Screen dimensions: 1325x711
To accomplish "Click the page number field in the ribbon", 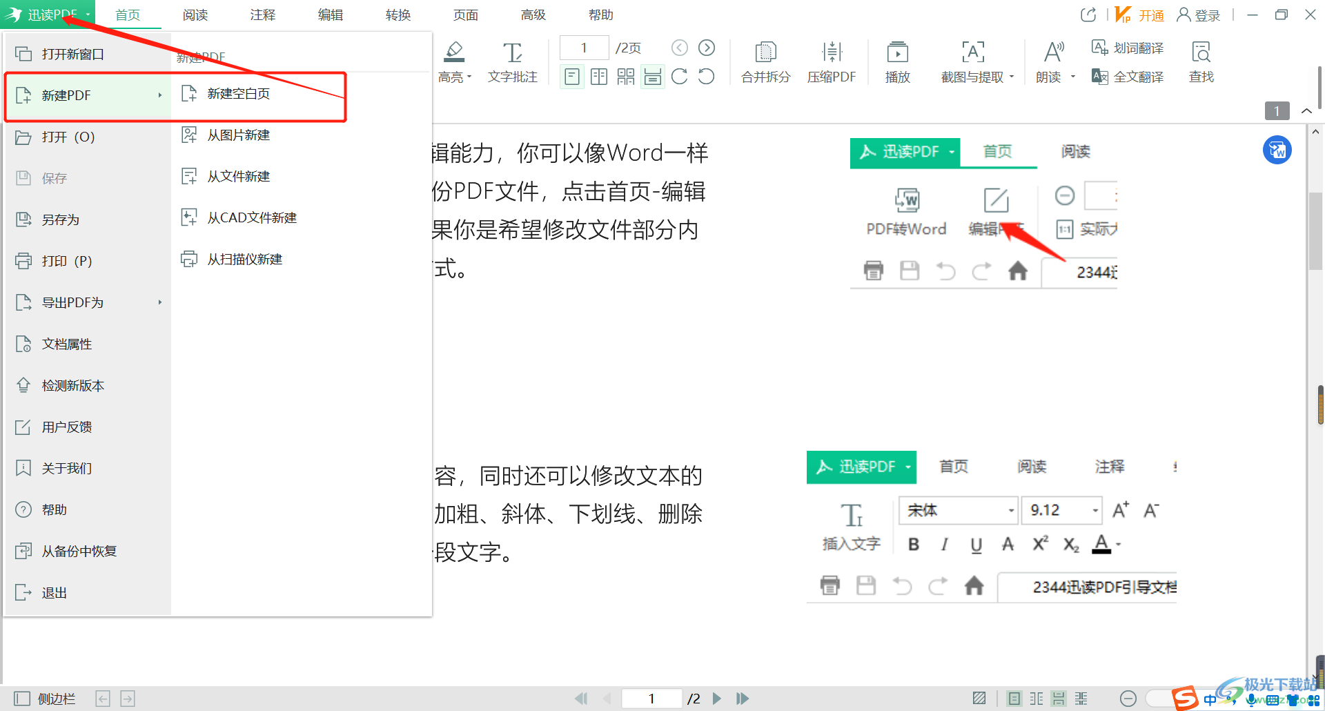I will 584,48.
